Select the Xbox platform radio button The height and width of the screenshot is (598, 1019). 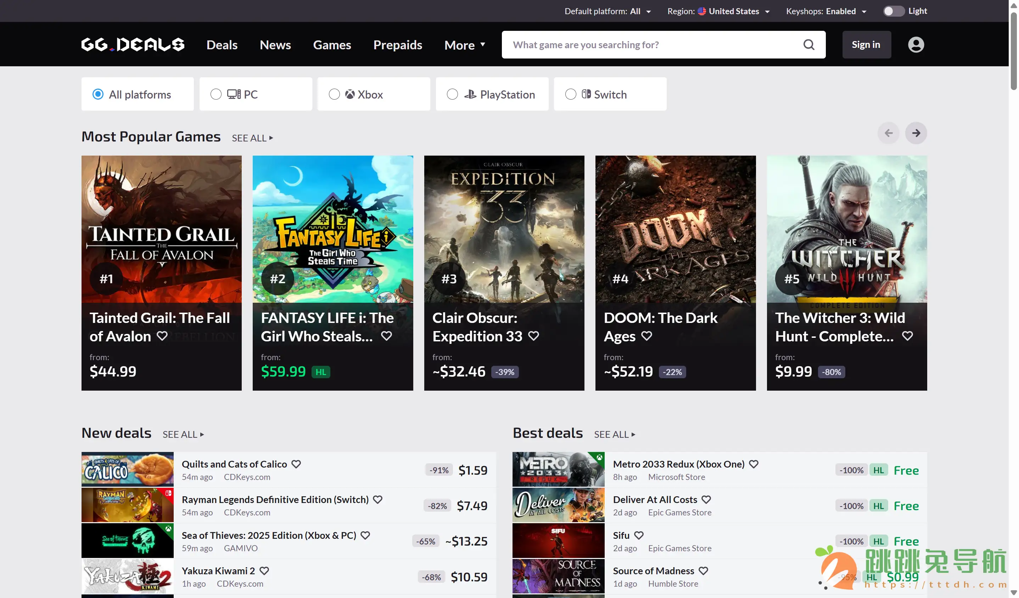pyautogui.click(x=334, y=94)
